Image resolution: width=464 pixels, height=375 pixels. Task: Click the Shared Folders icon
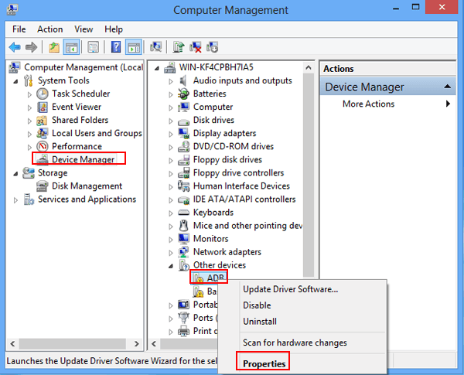click(42, 120)
